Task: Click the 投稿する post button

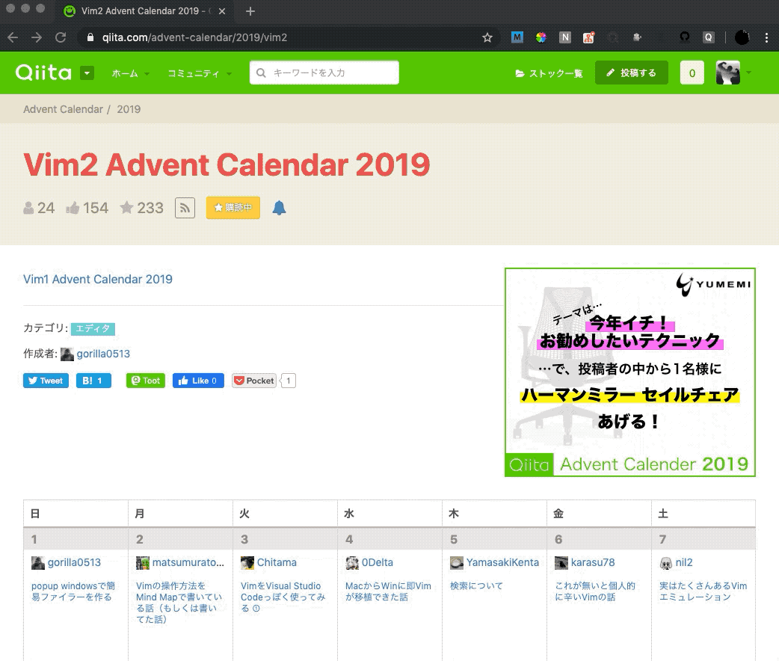Action: tap(632, 73)
